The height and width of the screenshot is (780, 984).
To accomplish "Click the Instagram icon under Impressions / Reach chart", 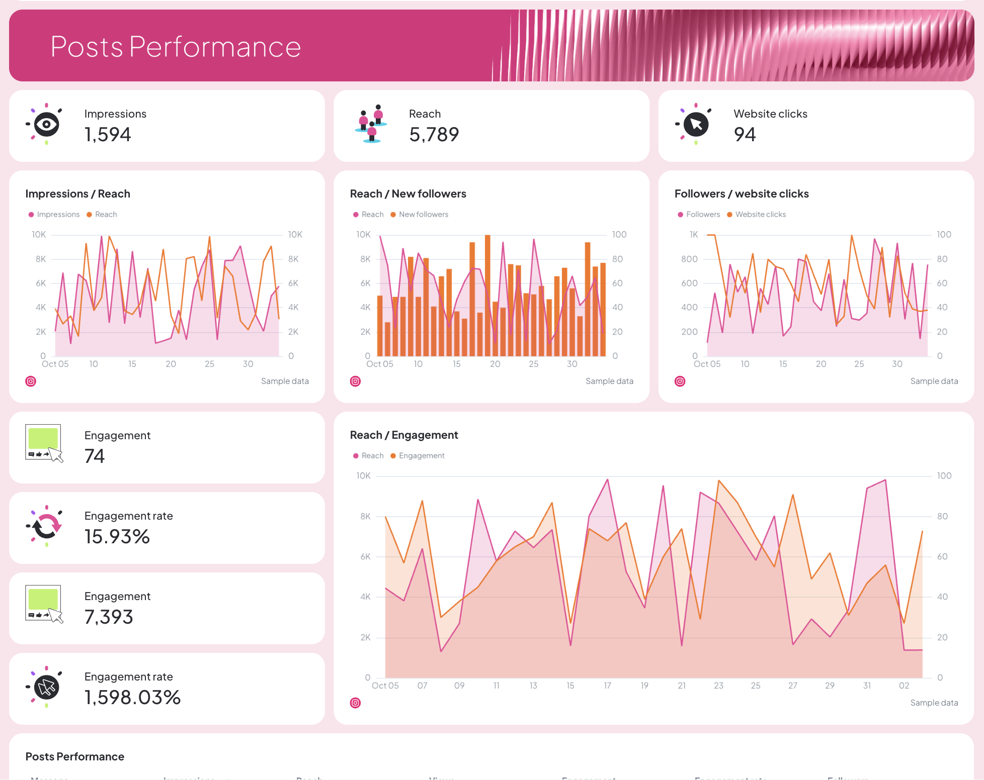I will 31,381.
